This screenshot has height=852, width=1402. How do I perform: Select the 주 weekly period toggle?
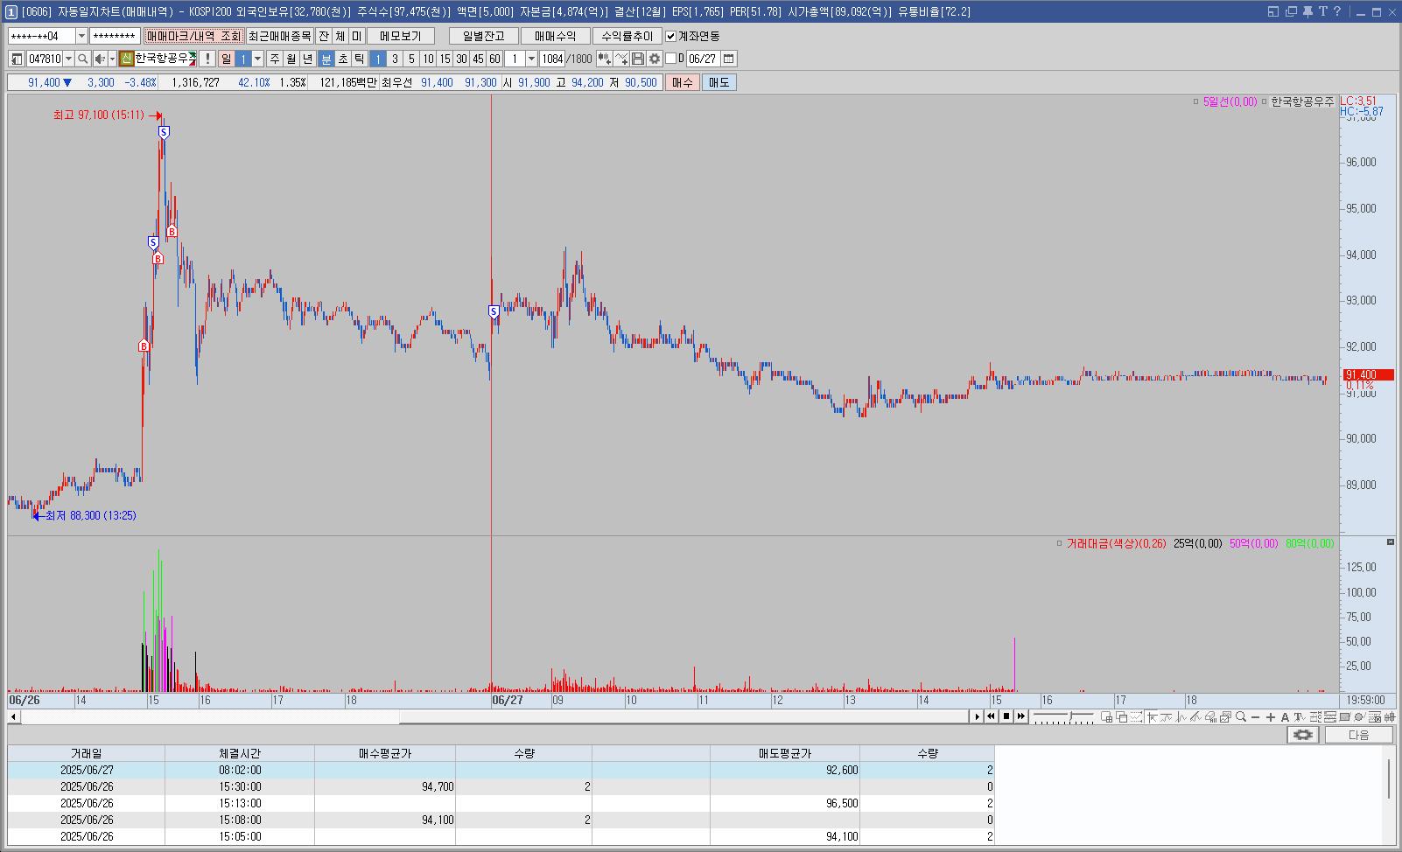pyautogui.click(x=275, y=59)
